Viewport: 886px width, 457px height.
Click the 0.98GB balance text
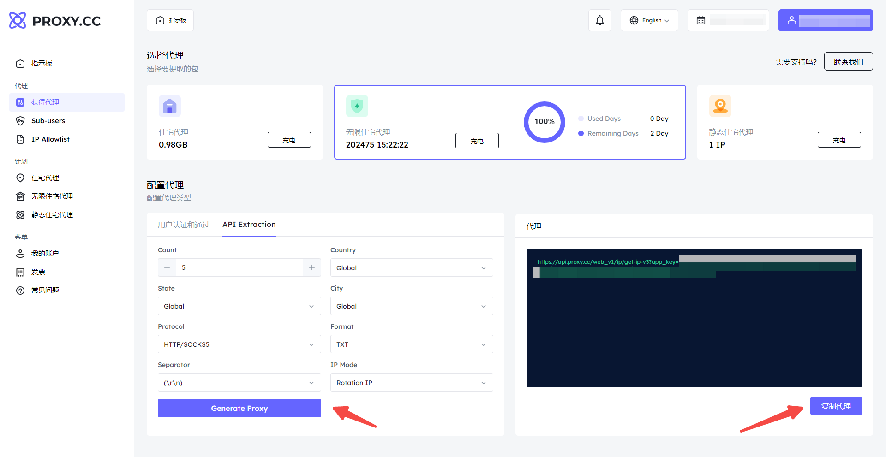[x=173, y=145]
